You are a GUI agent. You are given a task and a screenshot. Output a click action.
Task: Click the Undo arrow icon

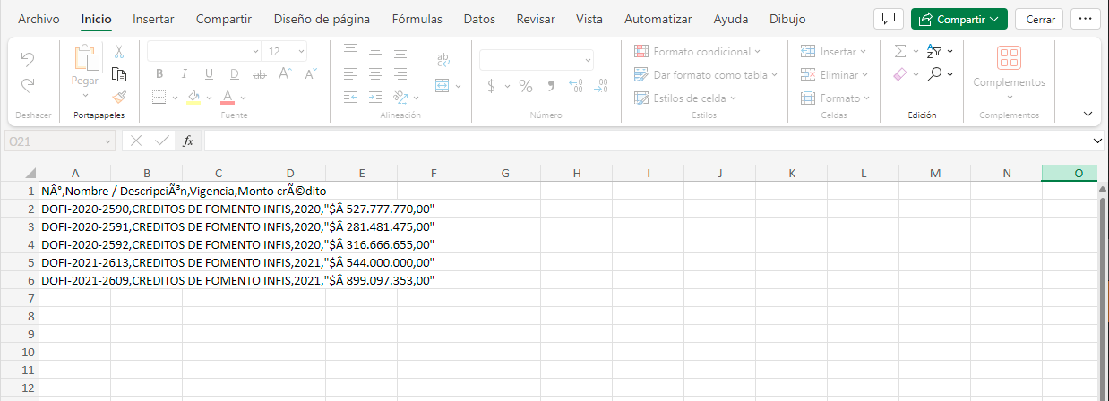click(28, 60)
